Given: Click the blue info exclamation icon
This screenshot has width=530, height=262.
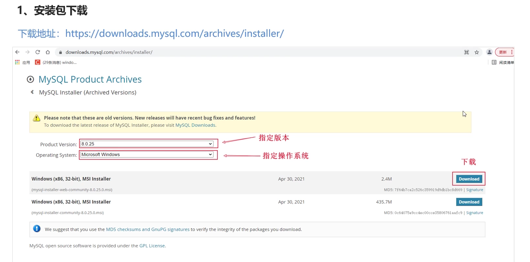Looking at the screenshot, I should click(x=37, y=229).
